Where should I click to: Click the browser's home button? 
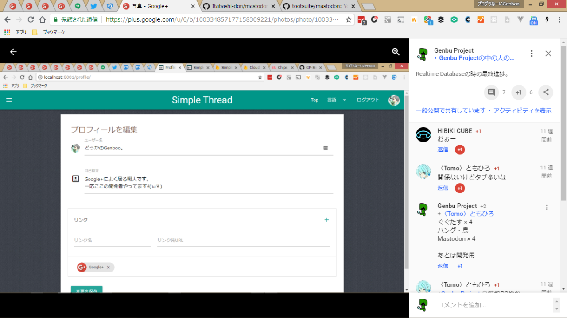pos(42,19)
